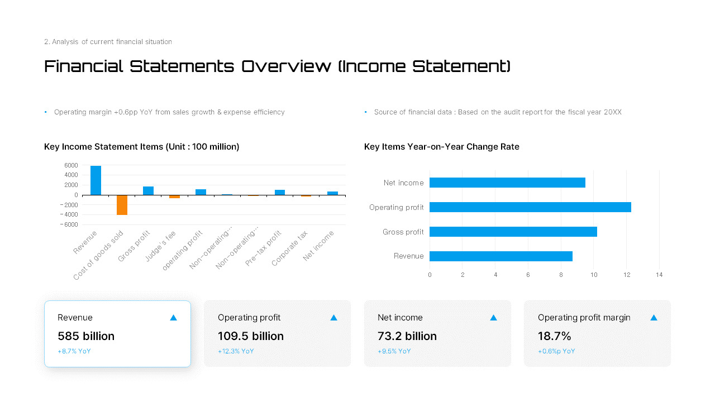Click the Net income horizontal bar
Image resolution: width=715 pixels, height=402 pixels.
pos(507,183)
